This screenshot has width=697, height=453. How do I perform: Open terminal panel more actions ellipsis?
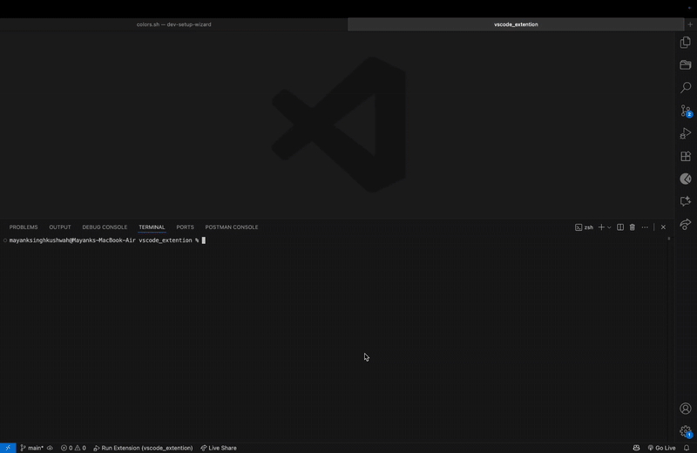[x=645, y=227]
